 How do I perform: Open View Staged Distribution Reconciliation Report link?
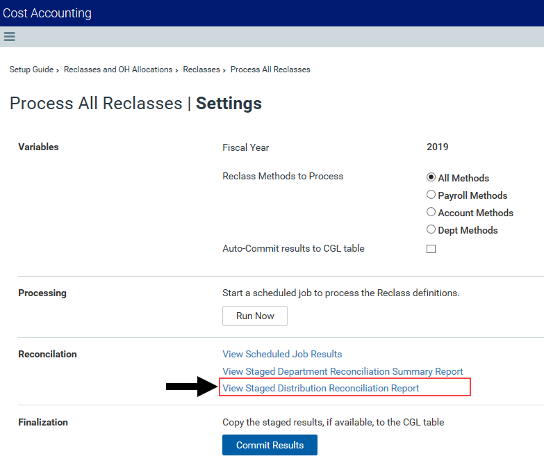320,388
